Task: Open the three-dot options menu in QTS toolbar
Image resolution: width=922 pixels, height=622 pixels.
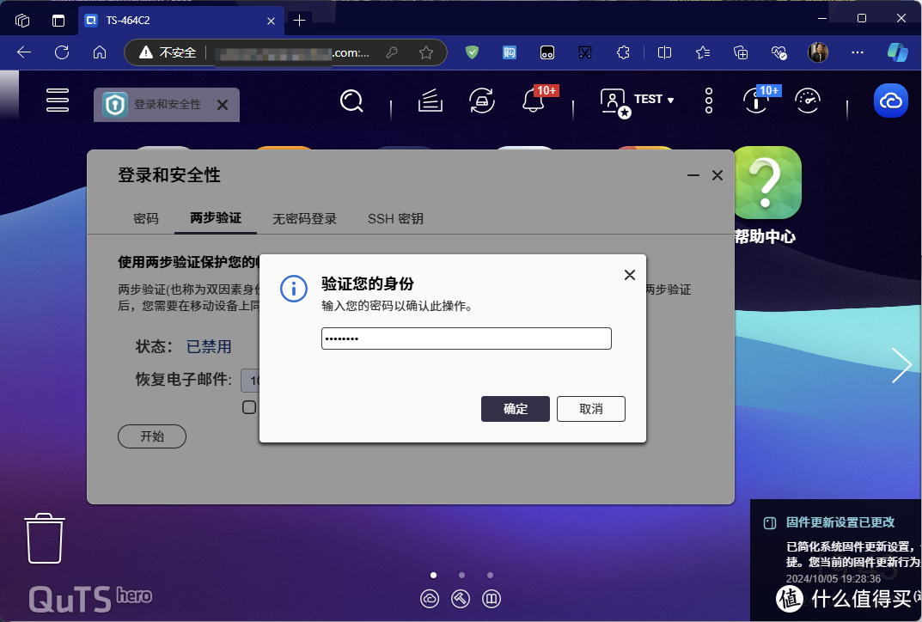Action: click(x=708, y=101)
